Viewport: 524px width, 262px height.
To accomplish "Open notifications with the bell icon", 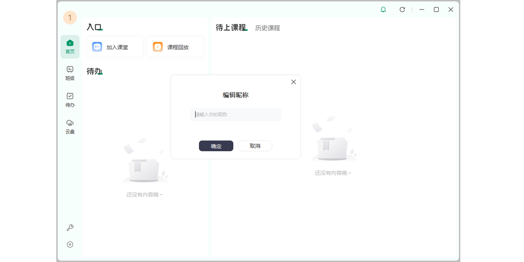I will pos(383,9).
